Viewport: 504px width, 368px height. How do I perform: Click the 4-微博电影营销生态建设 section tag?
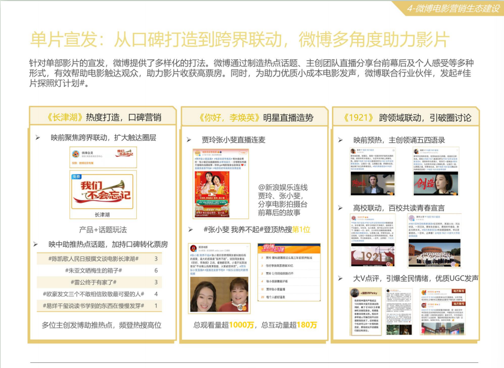(x=453, y=8)
